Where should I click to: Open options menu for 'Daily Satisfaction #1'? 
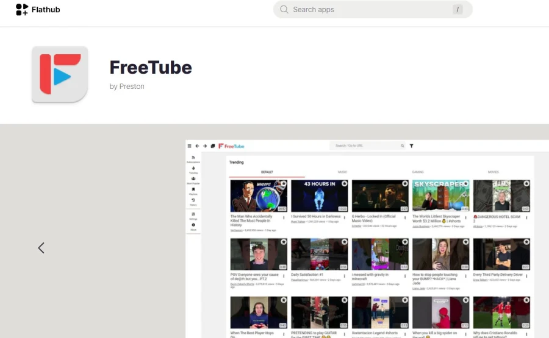coord(345,276)
